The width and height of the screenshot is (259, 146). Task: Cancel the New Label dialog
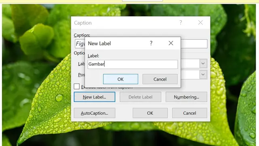tap(160, 79)
